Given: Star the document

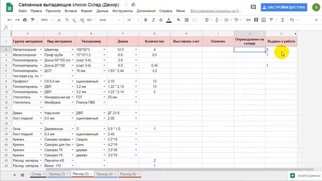Looking at the screenshot, I should (126, 5).
